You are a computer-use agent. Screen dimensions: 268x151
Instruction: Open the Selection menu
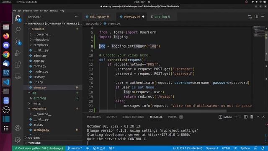tap(27, 10)
